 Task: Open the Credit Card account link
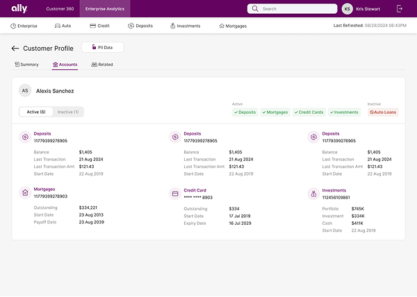pyautogui.click(x=195, y=190)
